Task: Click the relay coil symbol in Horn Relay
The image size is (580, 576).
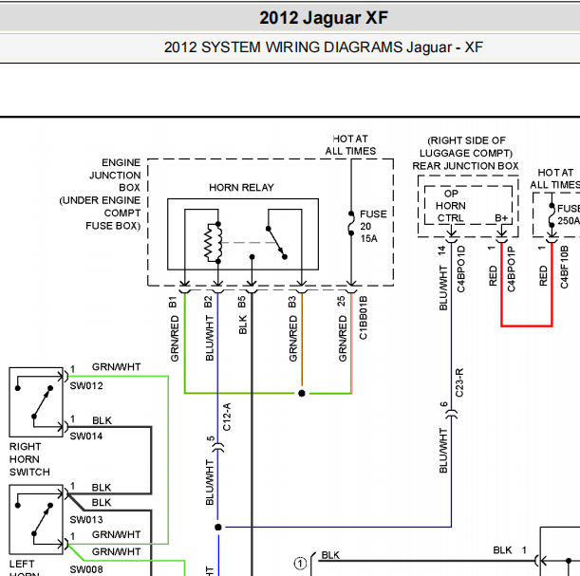Action: point(214,243)
